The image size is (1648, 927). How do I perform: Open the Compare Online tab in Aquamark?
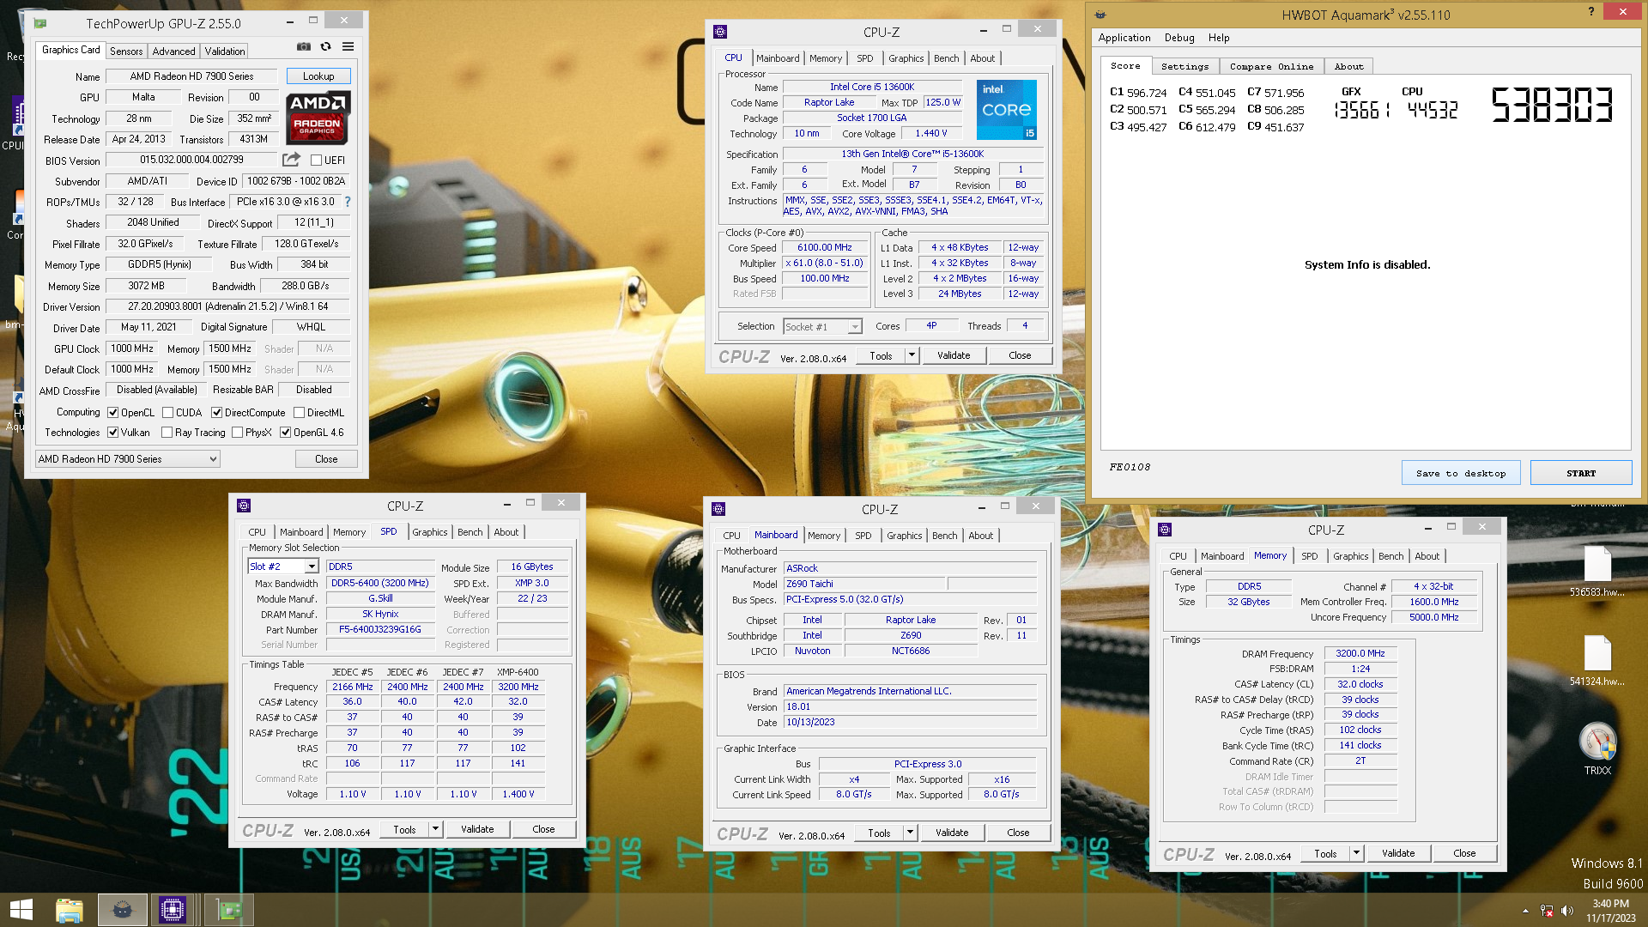point(1271,66)
